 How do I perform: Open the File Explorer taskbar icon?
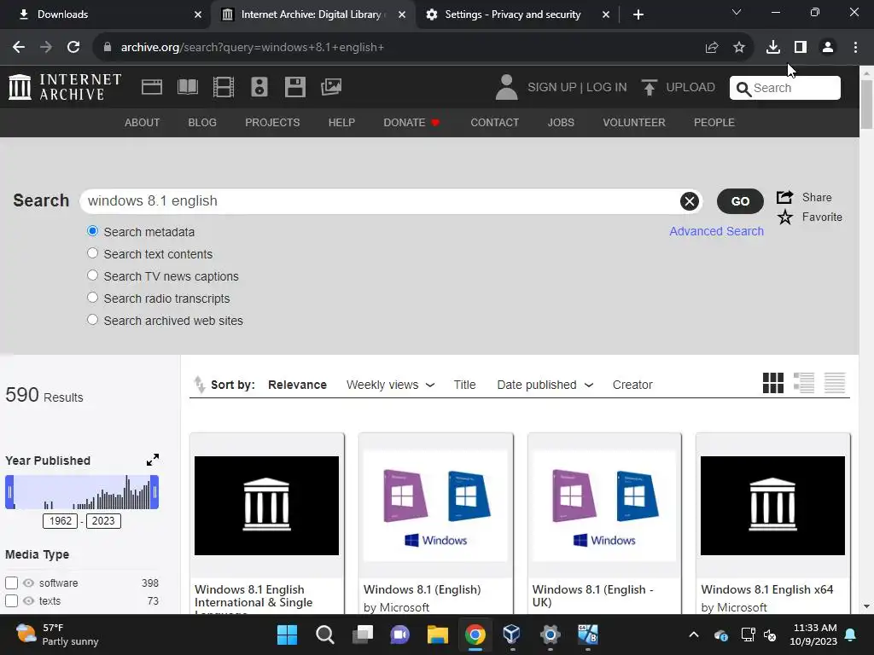click(x=438, y=635)
